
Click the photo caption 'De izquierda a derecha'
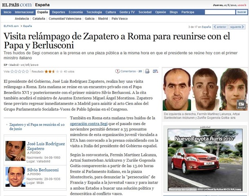pyautogui.click(x=202, y=116)
